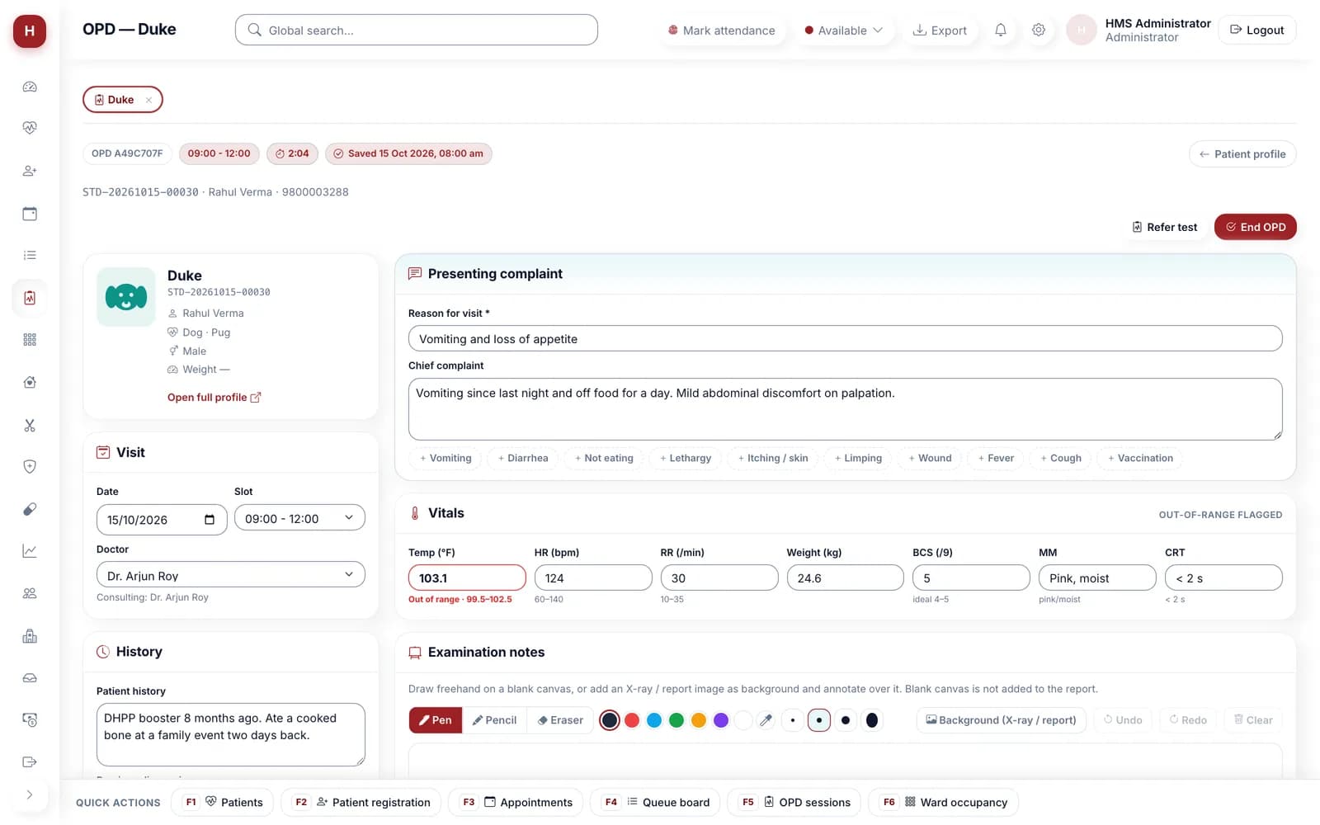Open the add-patient person icon in sidebar
Viewport: 1320px width, 825px height.
(x=30, y=171)
